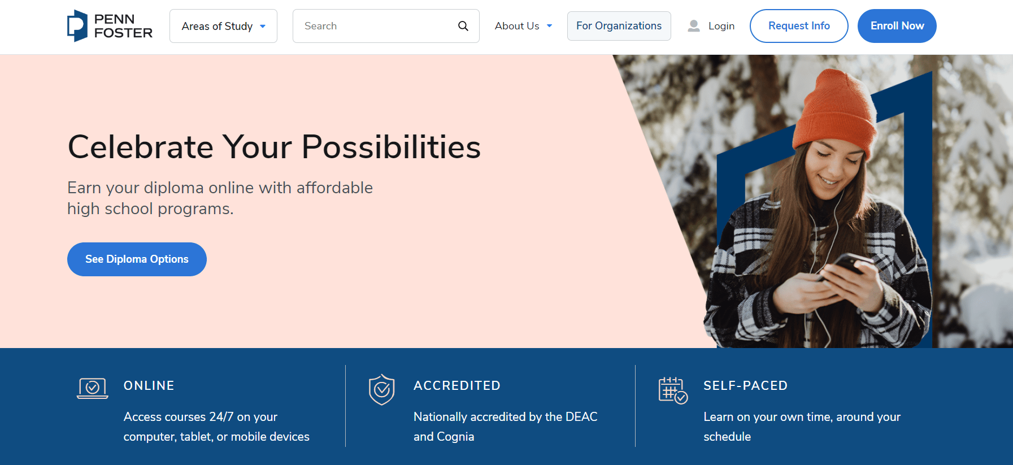Screen dimensions: 1013x465
Task: Click the Login user avatar icon
Action: point(694,26)
